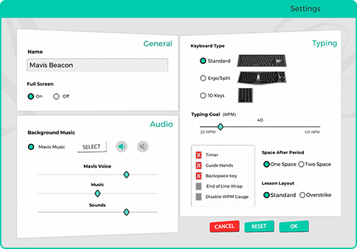This screenshot has width=357, height=249.
Task: Enable Disable WPM Gauge checkbox
Action: point(198,196)
